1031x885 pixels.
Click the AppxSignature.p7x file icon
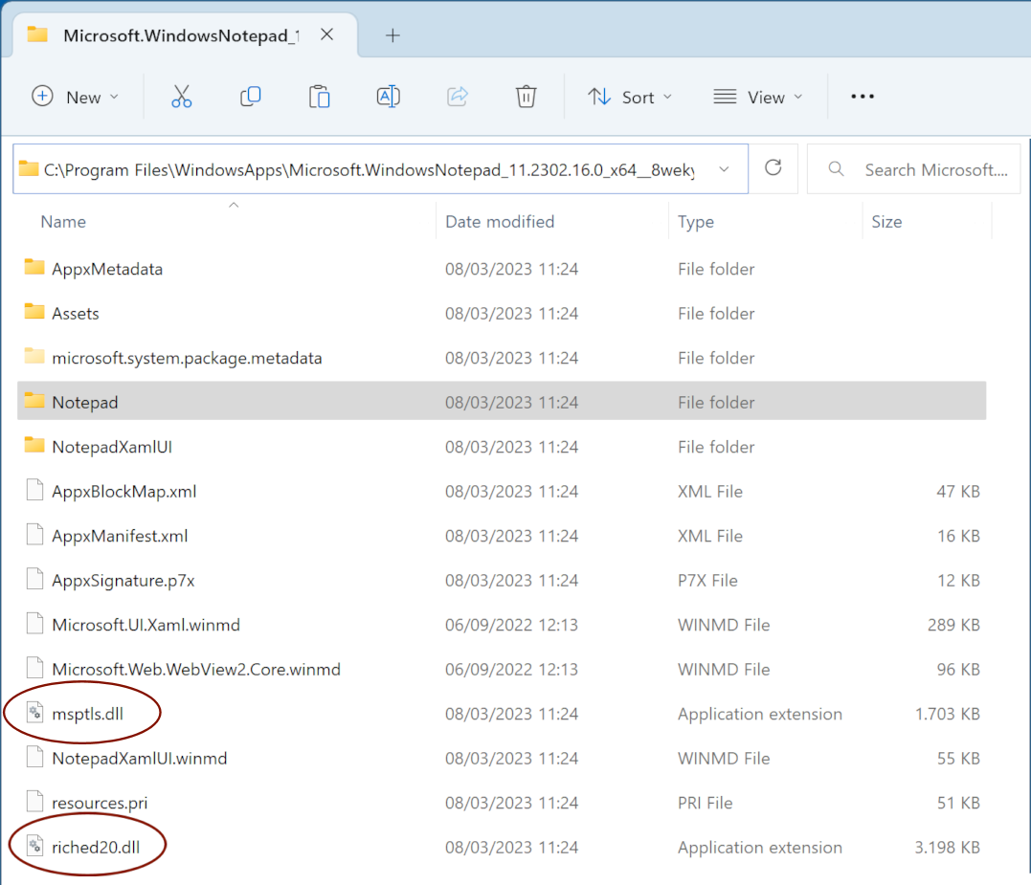point(34,580)
